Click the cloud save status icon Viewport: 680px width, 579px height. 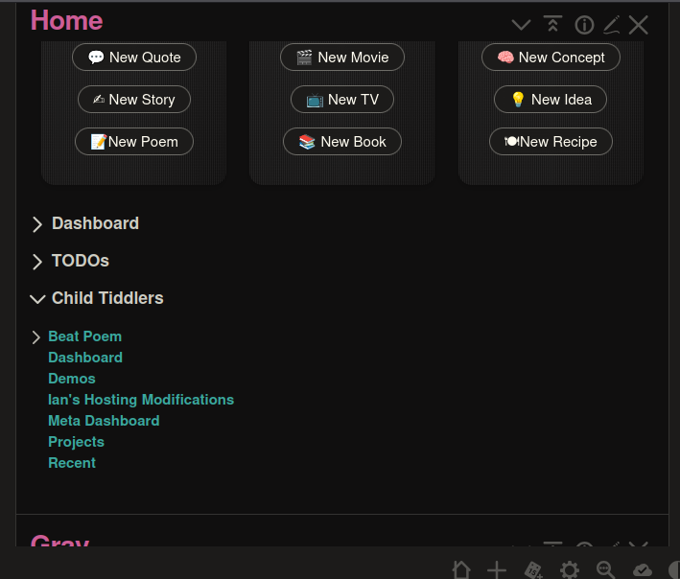(x=643, y=570)
